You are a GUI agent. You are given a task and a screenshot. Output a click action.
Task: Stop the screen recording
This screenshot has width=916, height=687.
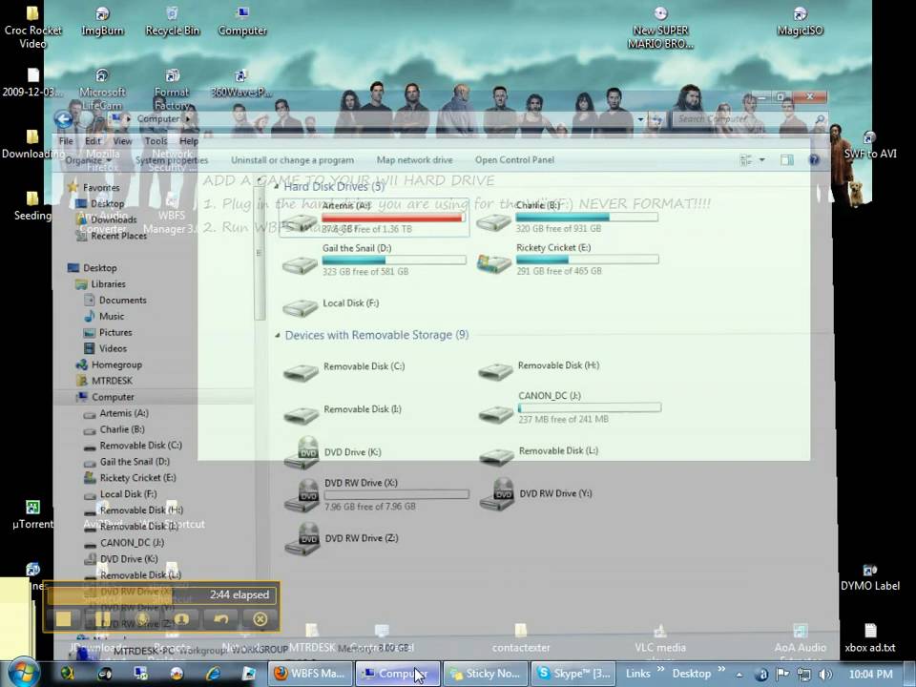(64, 618)
